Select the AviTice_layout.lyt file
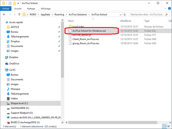 click(x=82, y=35)
